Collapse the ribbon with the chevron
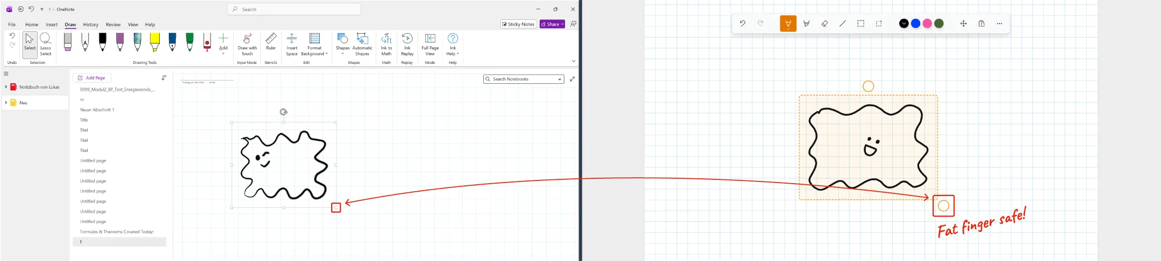Image resolution: width=1161 pixels, height=261 pixels. 573,61
